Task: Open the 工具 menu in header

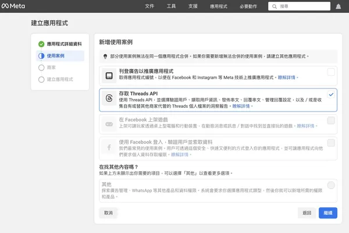Action: (x=171, y=6)
